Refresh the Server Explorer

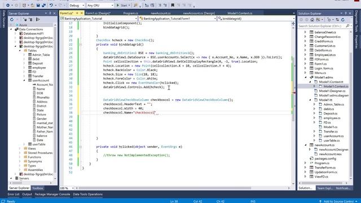[12, 20]
